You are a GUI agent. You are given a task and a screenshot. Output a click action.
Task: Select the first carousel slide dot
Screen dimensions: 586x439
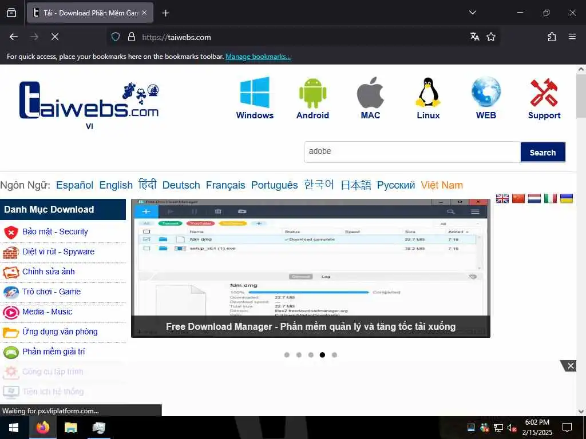(287, 354)
